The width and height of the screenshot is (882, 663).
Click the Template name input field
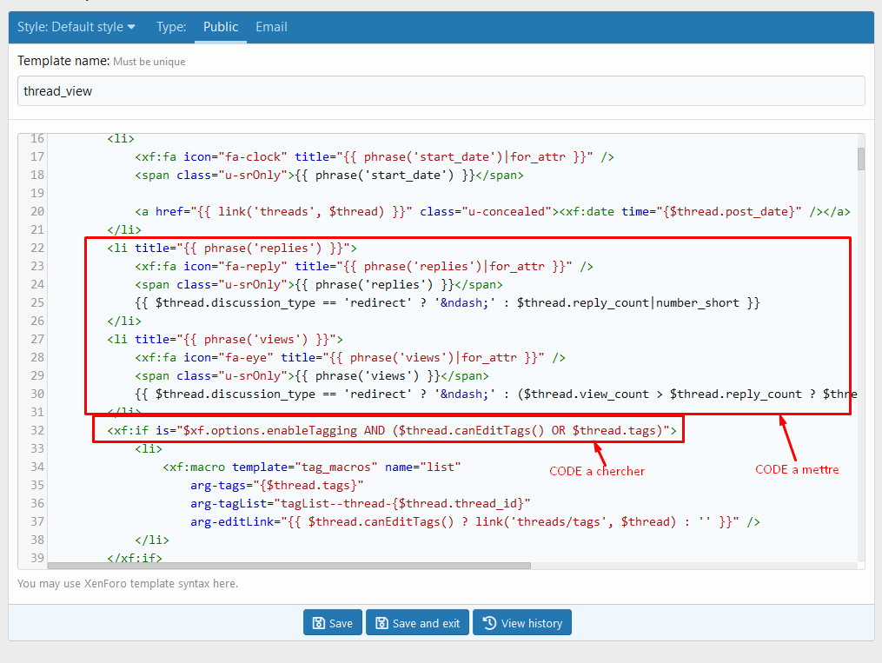point(441,90)
